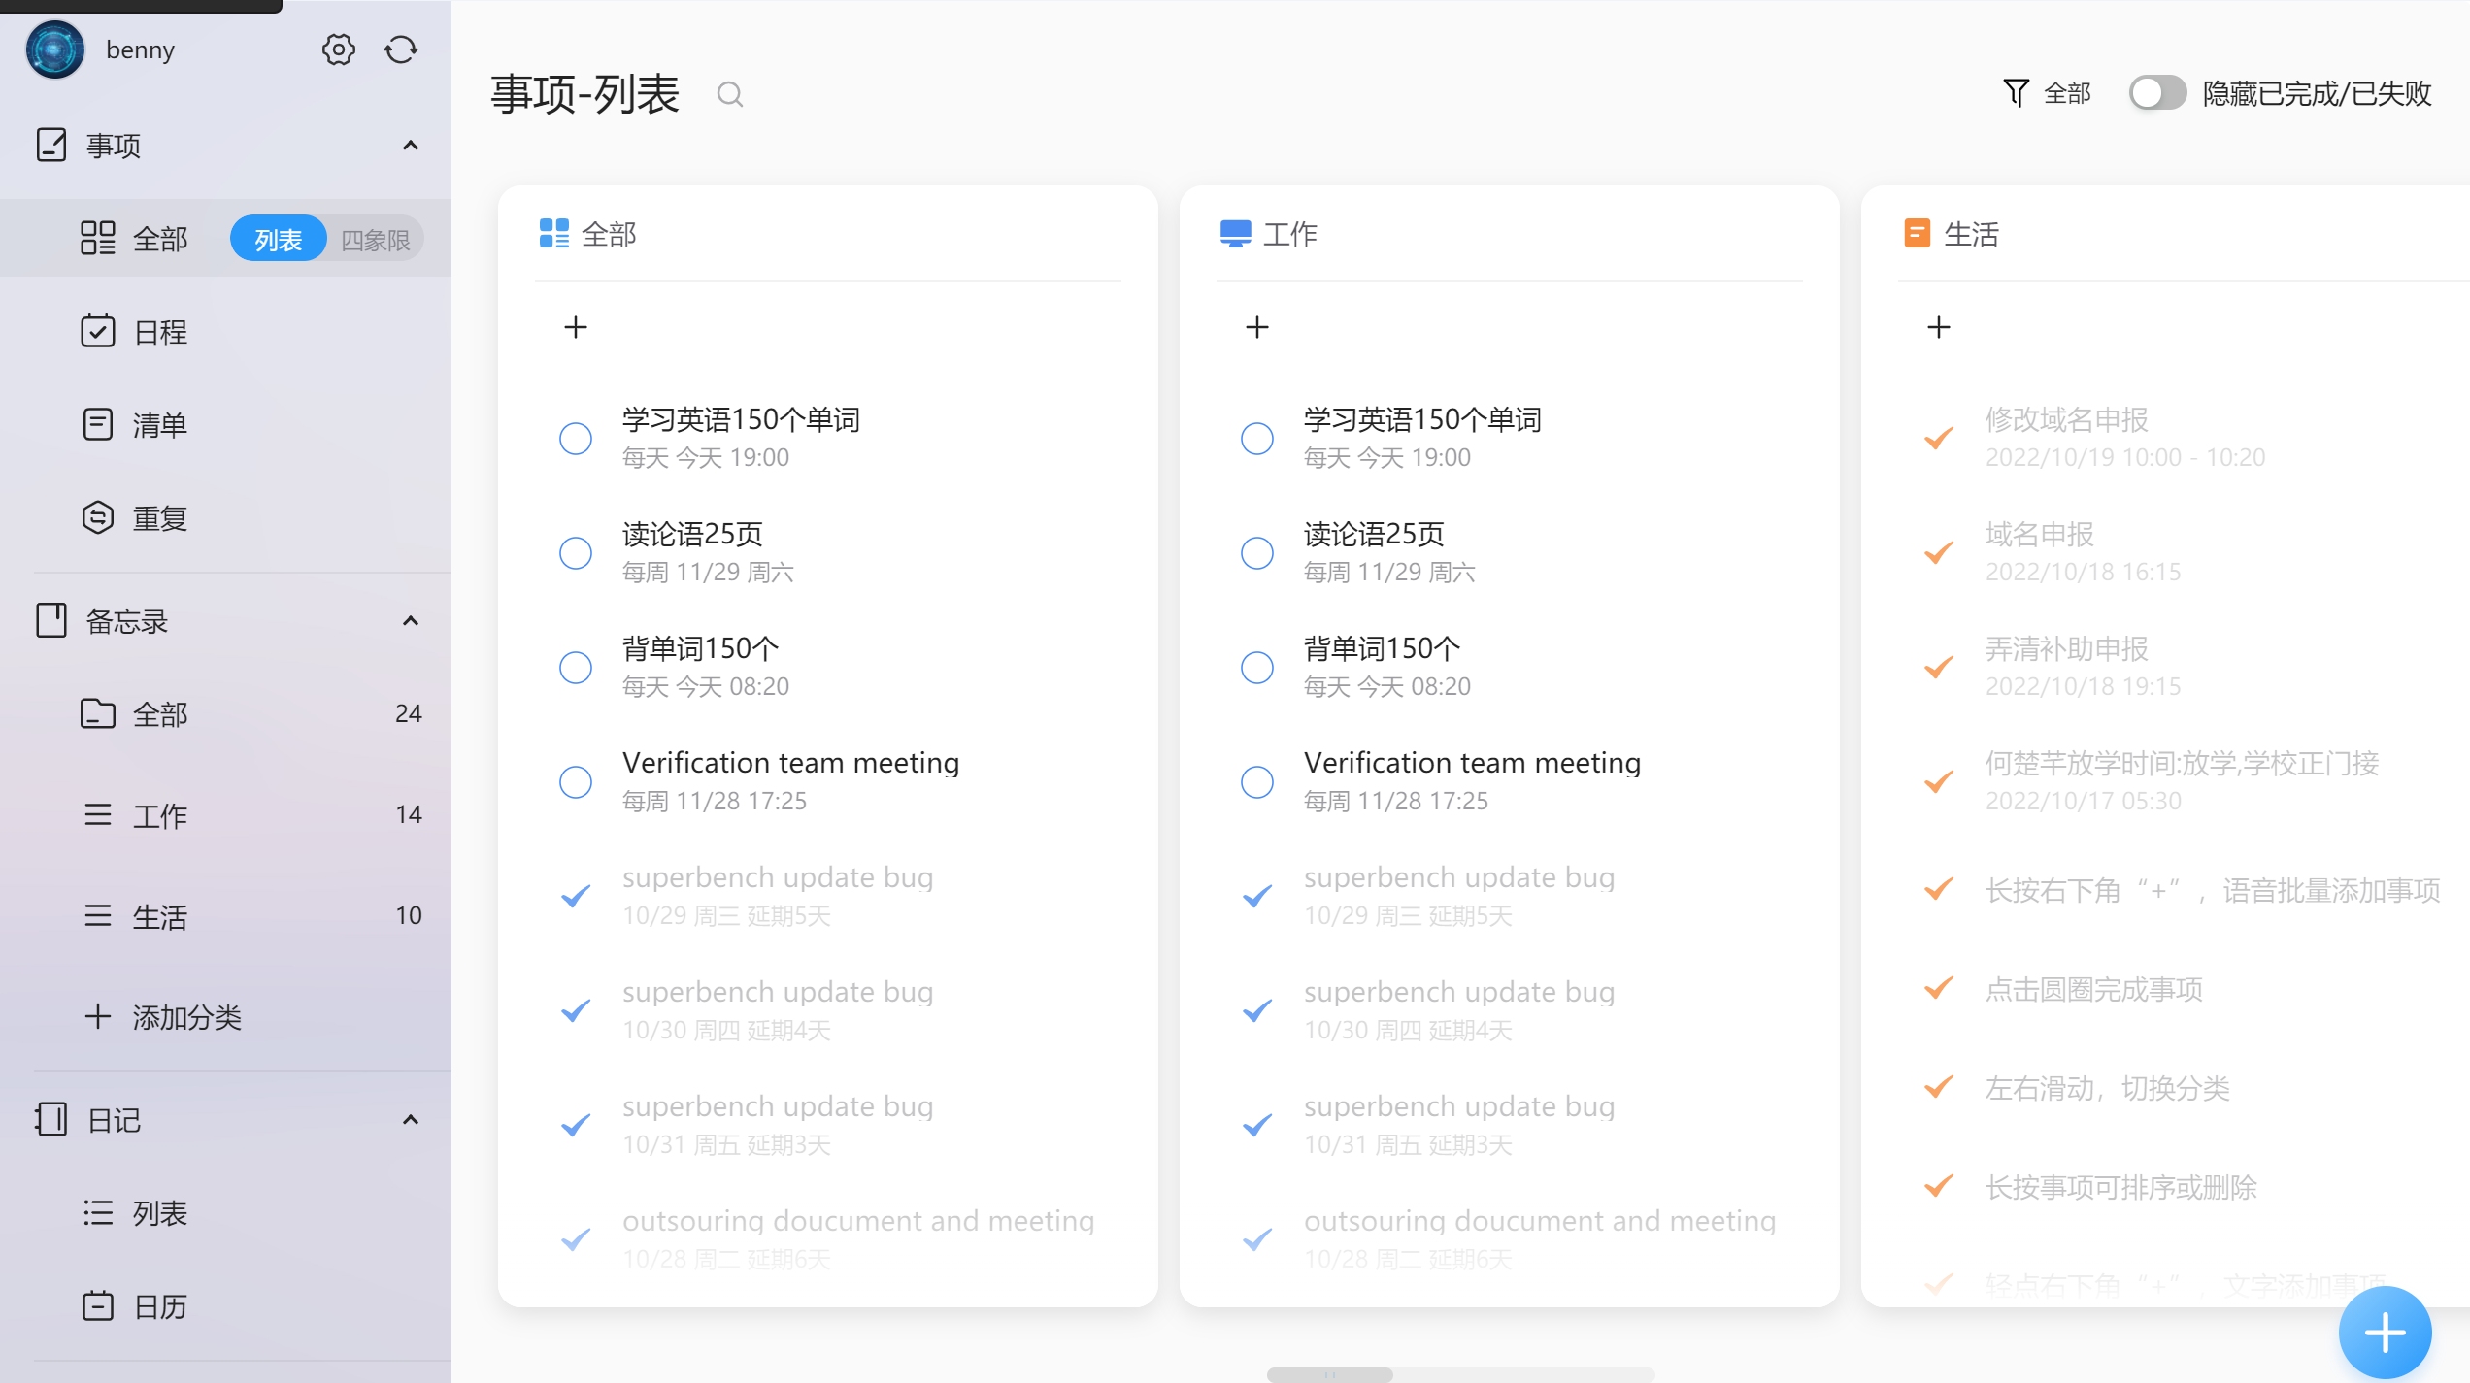The width and height of the screenshot is (2470, 1383).
Task: Open the 清单 checklist page
Action: click(160, 425)
